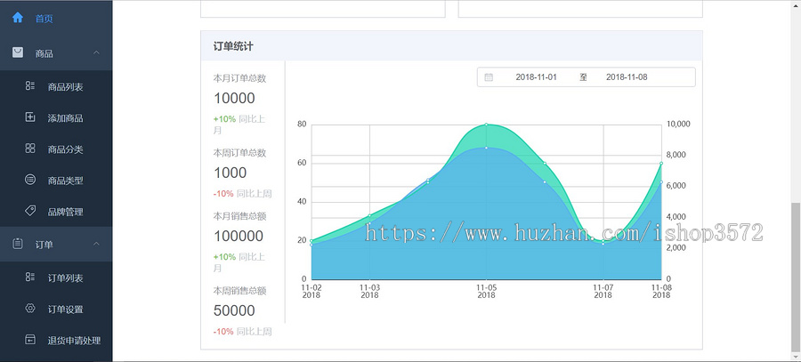Image resolution: width=801 pixels, height=362 pixels.
Task: Click the 订单统计 panel title
Action: [x=233, y=46]
